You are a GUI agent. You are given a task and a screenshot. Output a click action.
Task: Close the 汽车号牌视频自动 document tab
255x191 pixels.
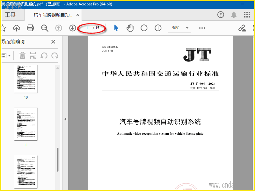pyautogui.click(x=77, y=15)
